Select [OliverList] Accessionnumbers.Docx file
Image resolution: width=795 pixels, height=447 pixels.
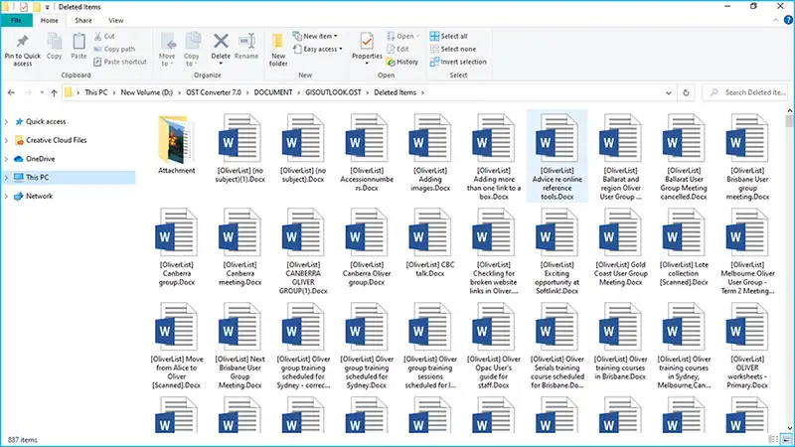367,153
